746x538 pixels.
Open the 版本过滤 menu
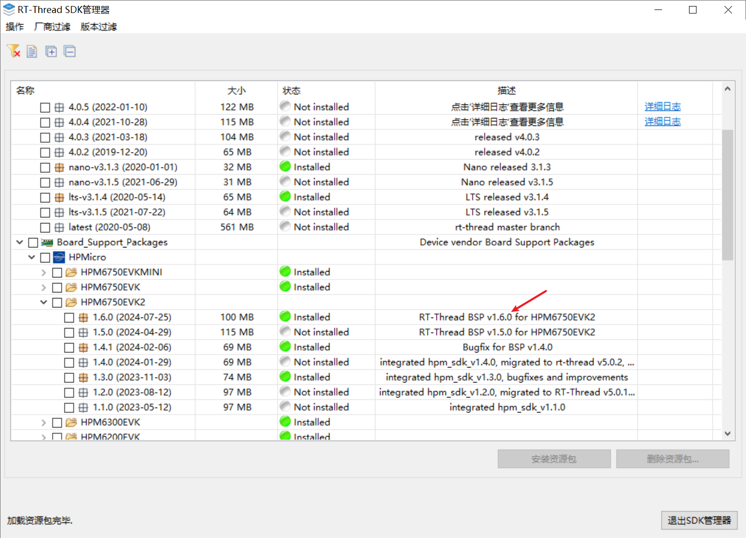pyautogui.click(x=98, y=27)
